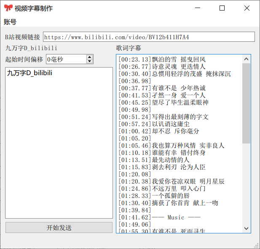Click the lyrics scrollbar down arrow

click(246, 228)
